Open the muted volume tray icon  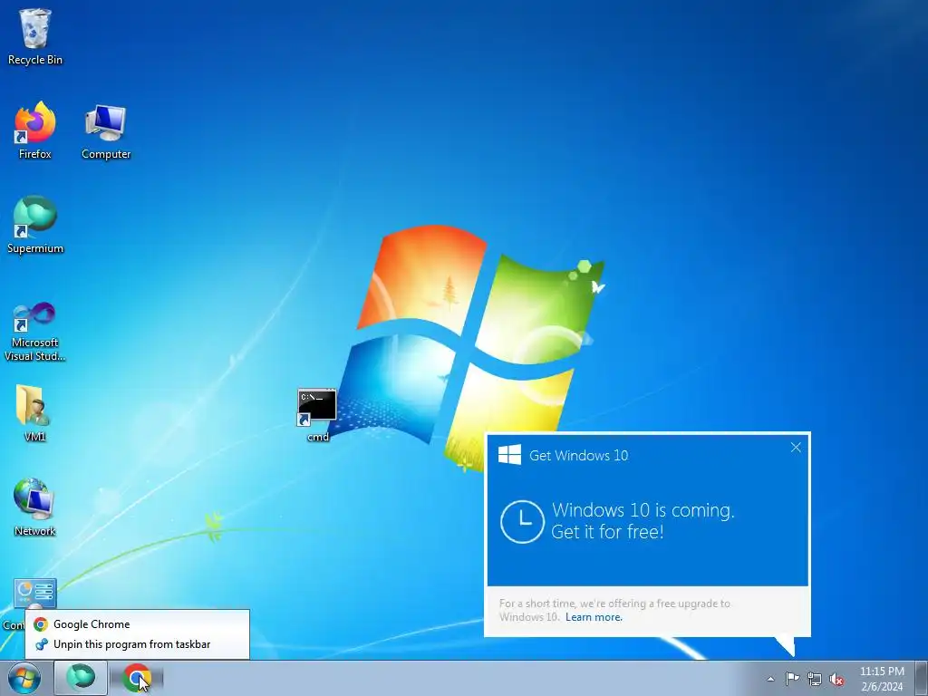(x=836, y=679)
